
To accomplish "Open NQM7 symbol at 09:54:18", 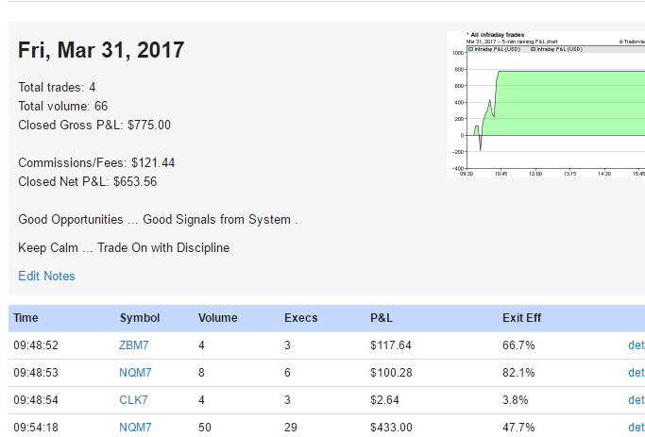I will click(135, 428).
